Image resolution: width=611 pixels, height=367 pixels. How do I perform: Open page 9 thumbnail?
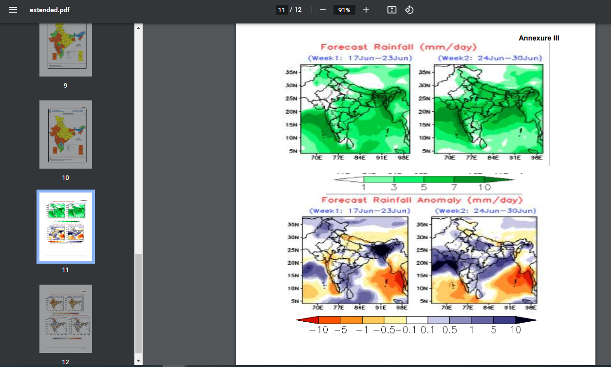coord(66,49)
